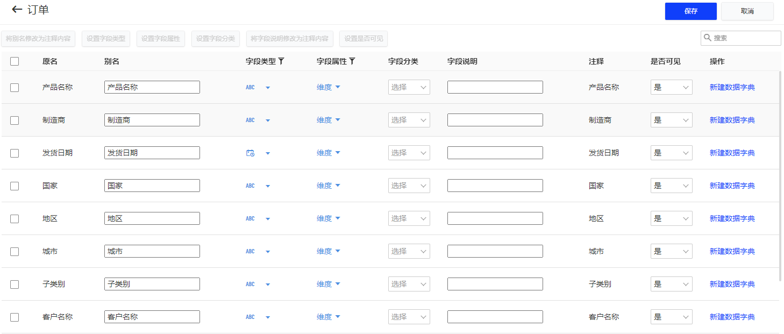Toggle the select-all checkbox in header row
The width and height of the screenshot is (784, 334).
pyautogui.click(x=14, y=61)
